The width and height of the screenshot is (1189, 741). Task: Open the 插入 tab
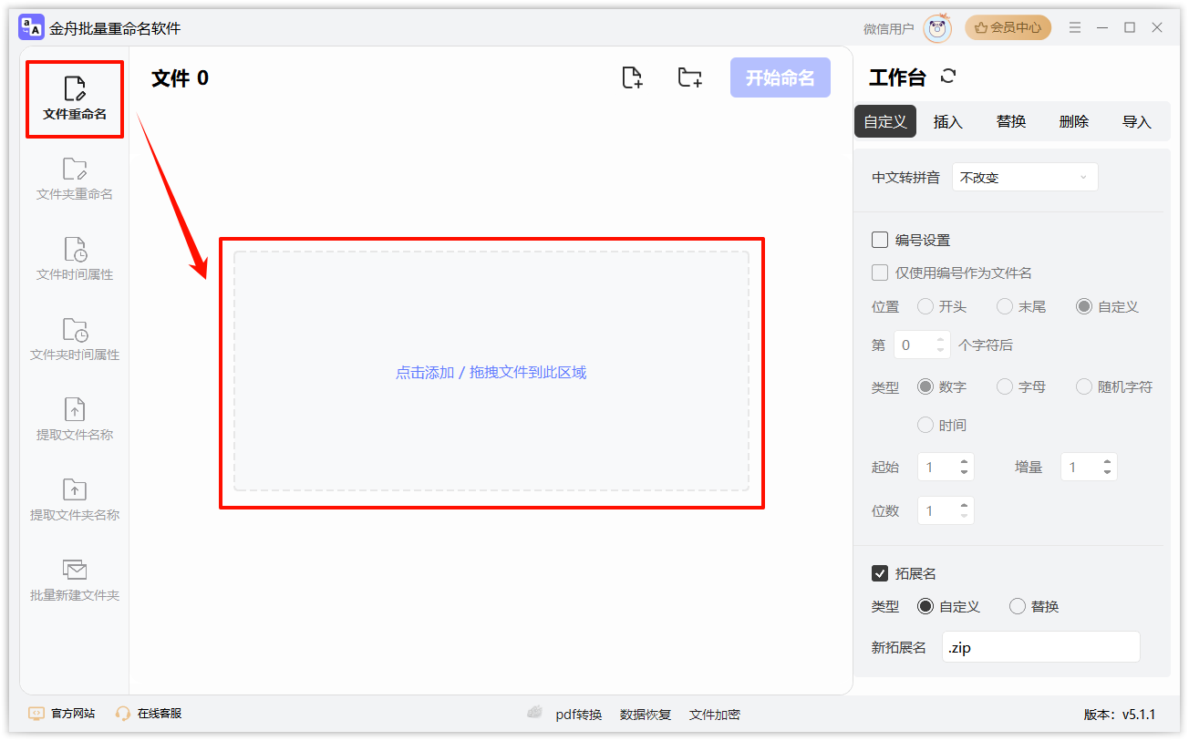(x=946, y=120)
